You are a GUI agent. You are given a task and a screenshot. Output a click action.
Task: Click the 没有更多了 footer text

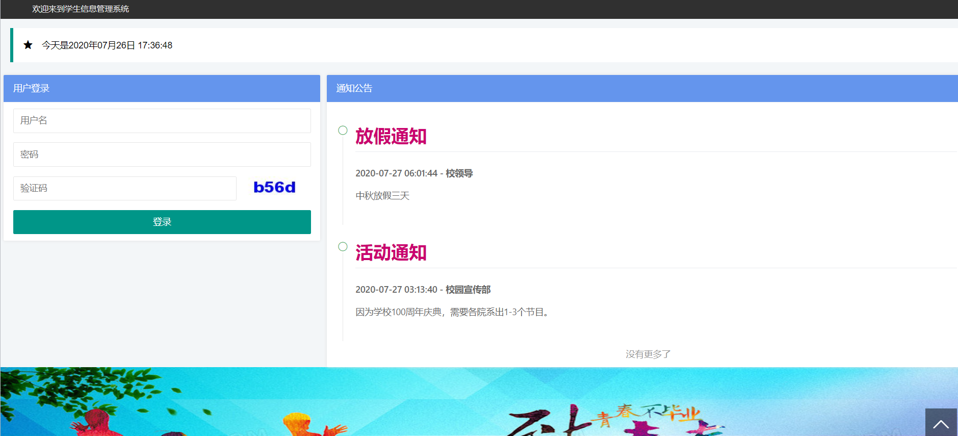click(x=648, y=354)
